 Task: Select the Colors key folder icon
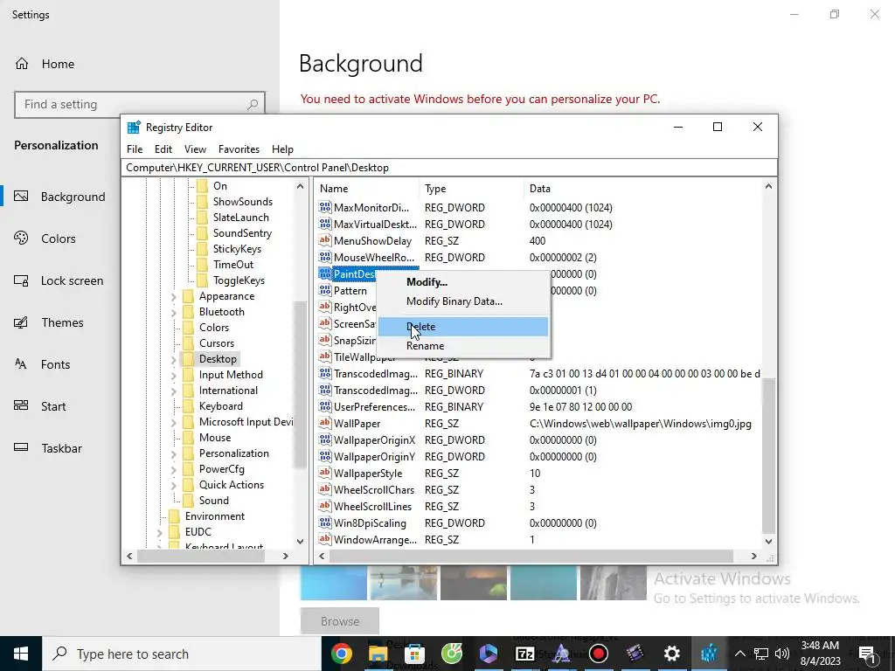(189, 328)
